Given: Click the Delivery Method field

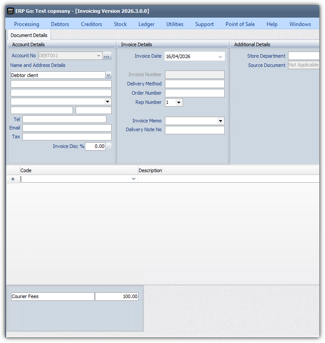Looking at the screenshot, I should pyautogui.click(x=194, y=84).
